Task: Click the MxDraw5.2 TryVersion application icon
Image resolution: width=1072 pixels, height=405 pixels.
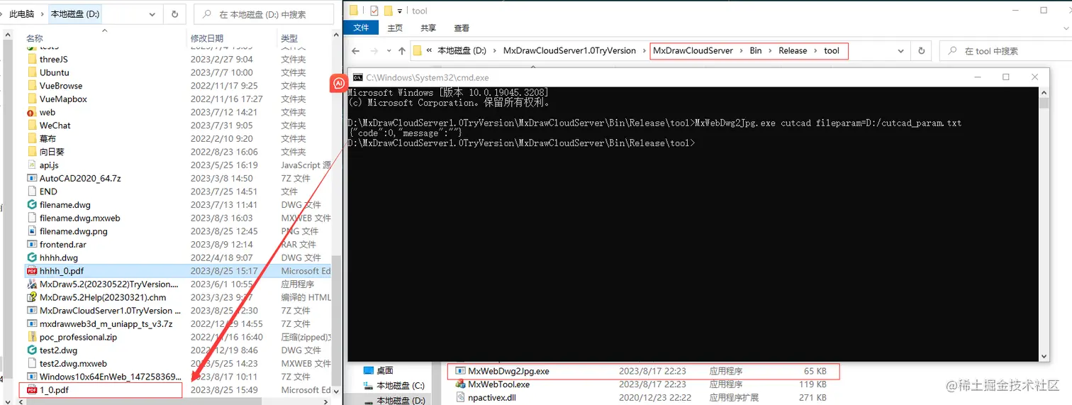Action: pyautogui.click(x=32, y=284)
